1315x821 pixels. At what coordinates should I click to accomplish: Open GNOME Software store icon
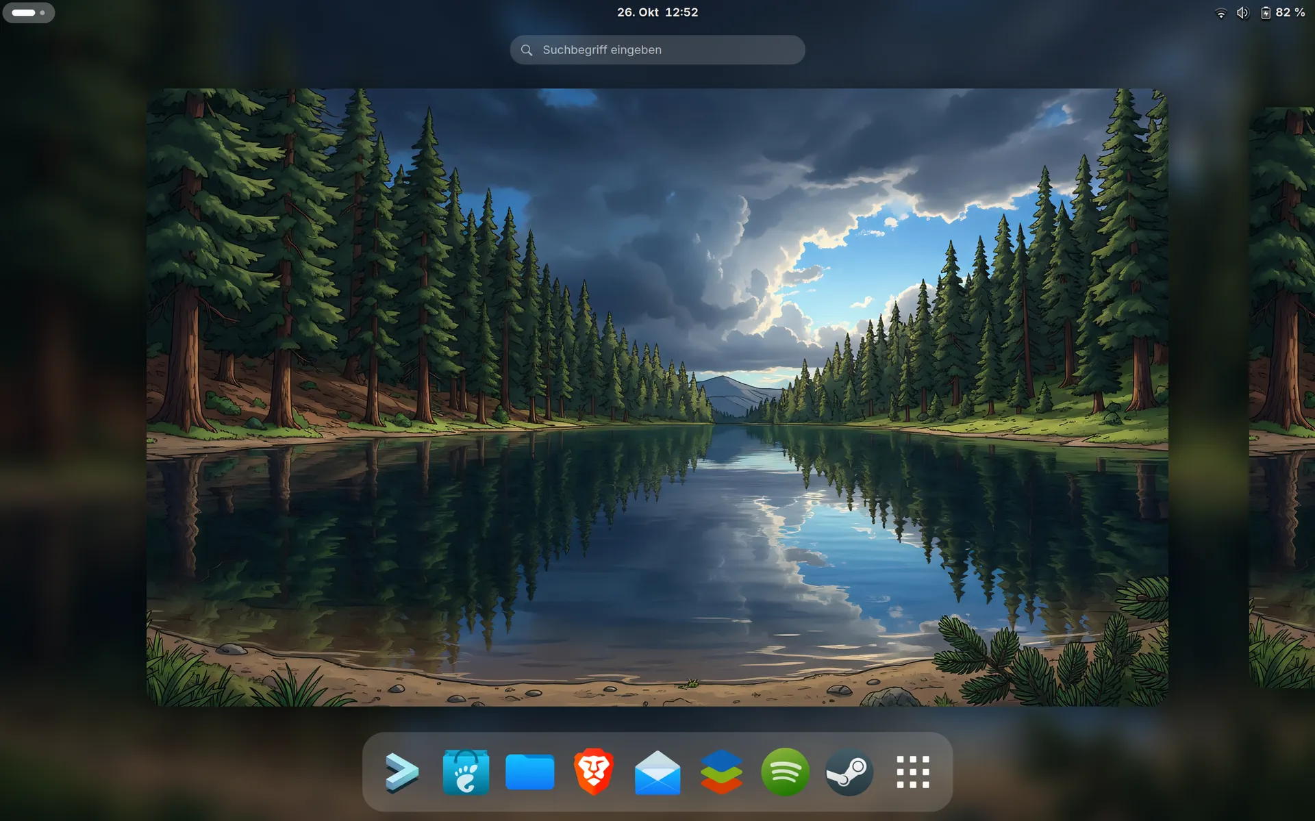[x=466, y=772]
